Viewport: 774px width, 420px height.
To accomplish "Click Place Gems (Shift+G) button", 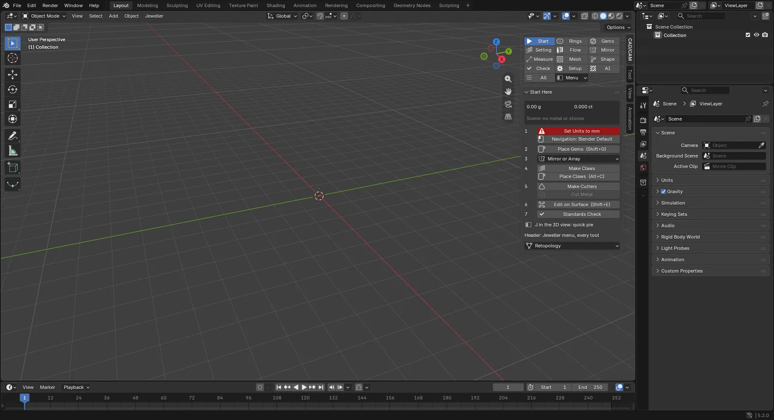I will pos(579,149).
